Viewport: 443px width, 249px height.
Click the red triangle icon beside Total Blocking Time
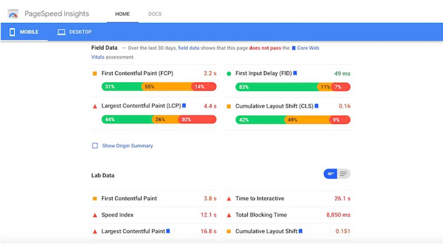pyautogui.click(x=229, y=215)
